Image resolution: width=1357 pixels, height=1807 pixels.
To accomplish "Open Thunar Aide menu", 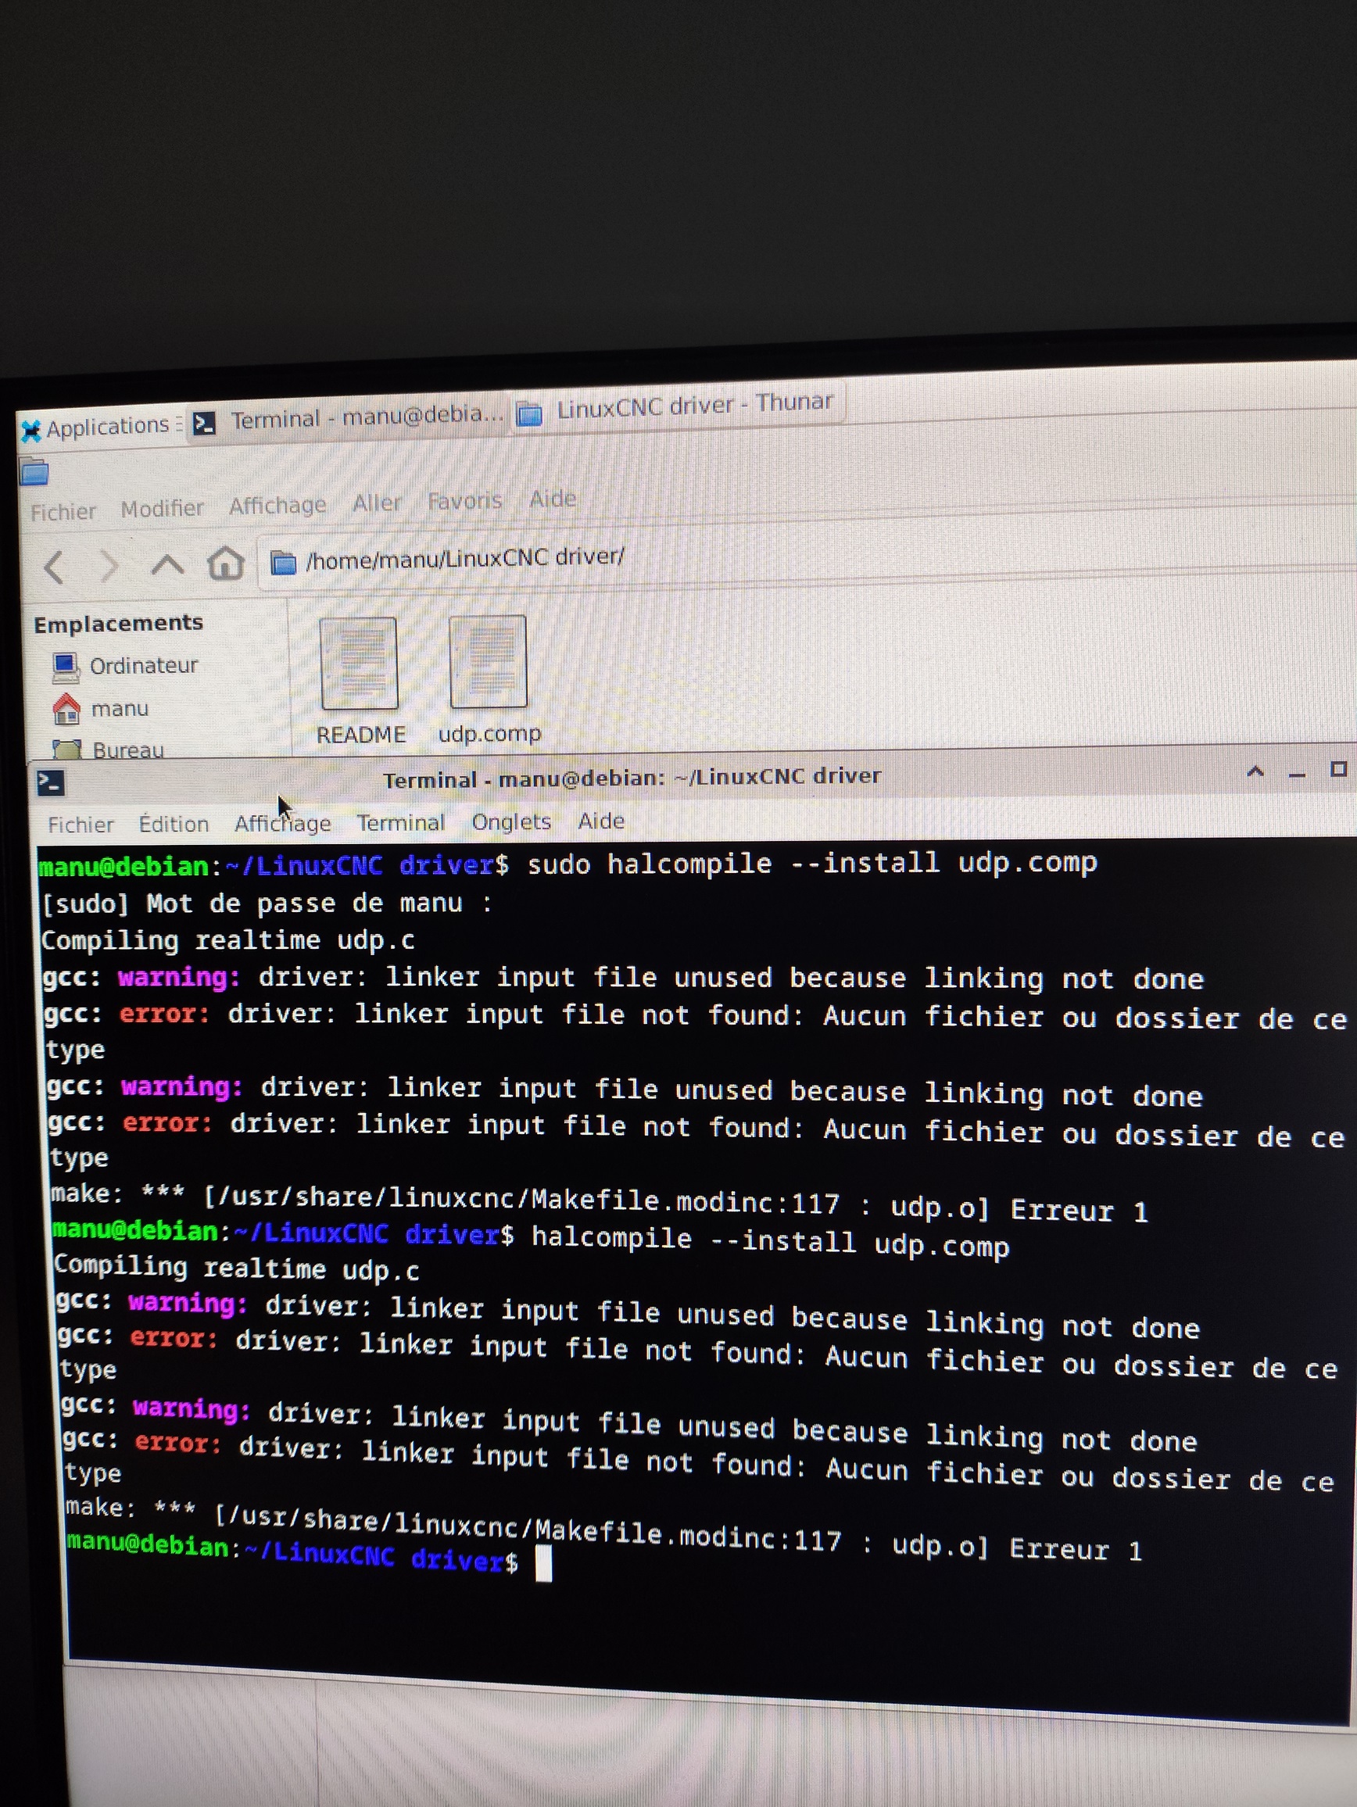I will [x=553, y=499].
